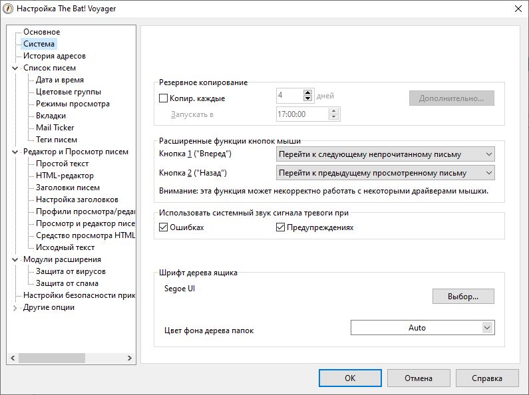
Task: Open Теги писем settings page
Action: (x=57, y=140)
